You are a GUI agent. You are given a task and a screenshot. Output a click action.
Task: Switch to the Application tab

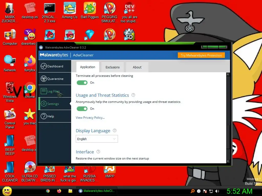pyautogui.click(x=88, y=67)
